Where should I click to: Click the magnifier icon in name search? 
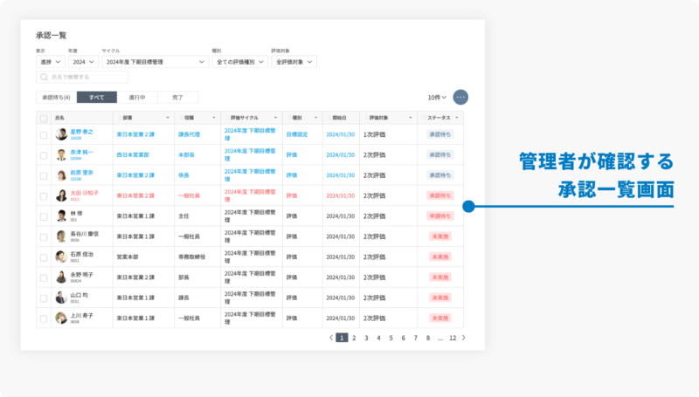pyautogui.click(x=44, y=77)
